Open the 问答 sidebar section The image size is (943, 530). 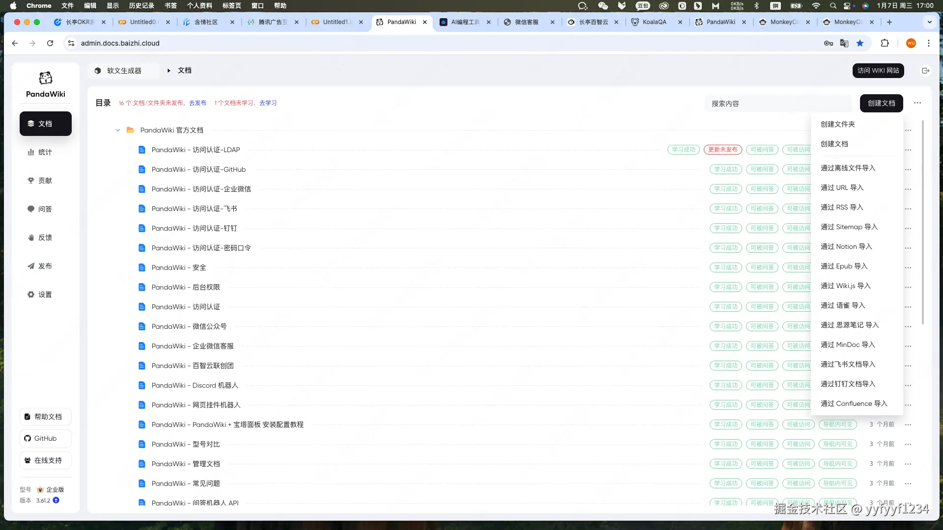[46, 209]
